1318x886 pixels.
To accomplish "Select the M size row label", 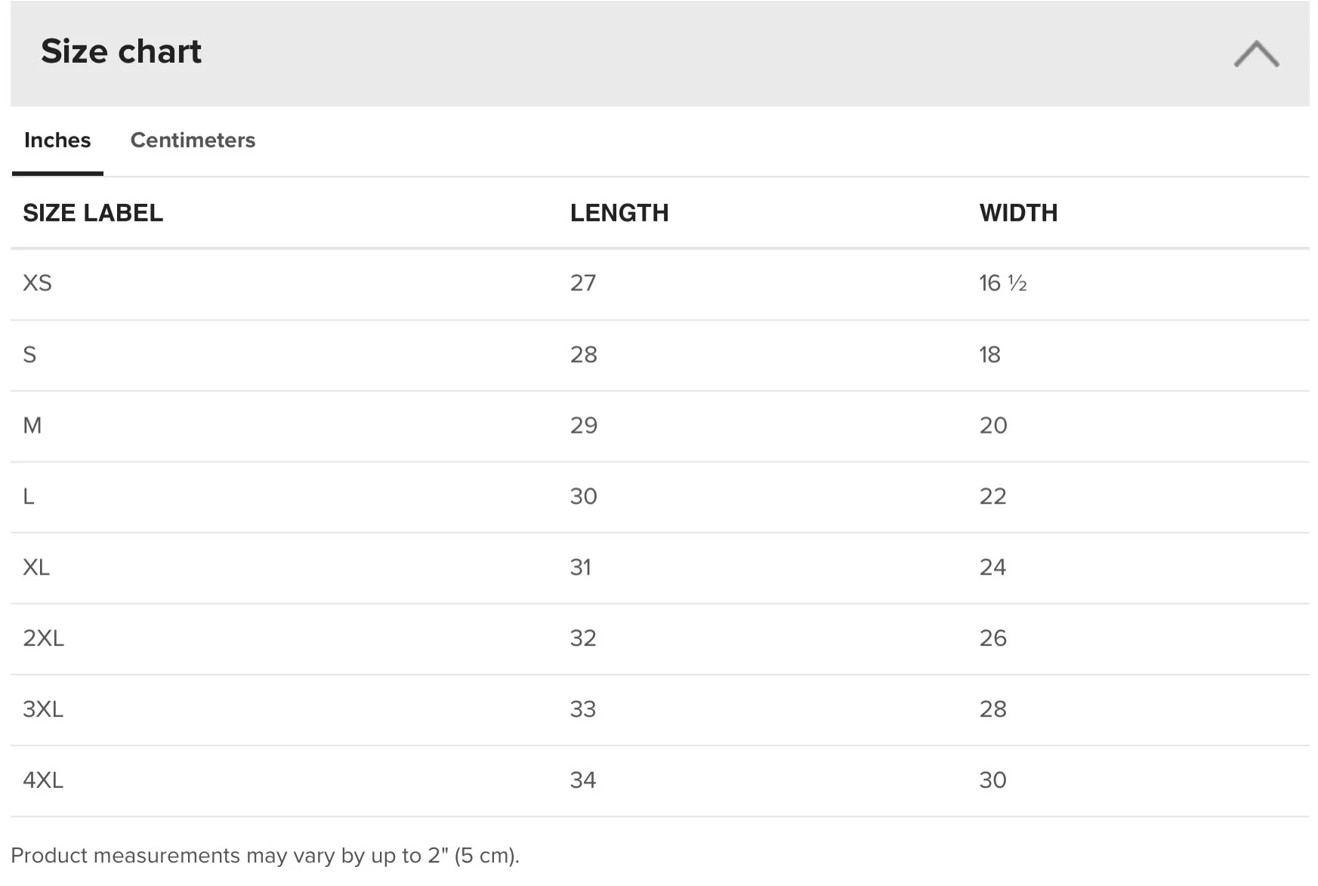I will [x=32, y=425].
